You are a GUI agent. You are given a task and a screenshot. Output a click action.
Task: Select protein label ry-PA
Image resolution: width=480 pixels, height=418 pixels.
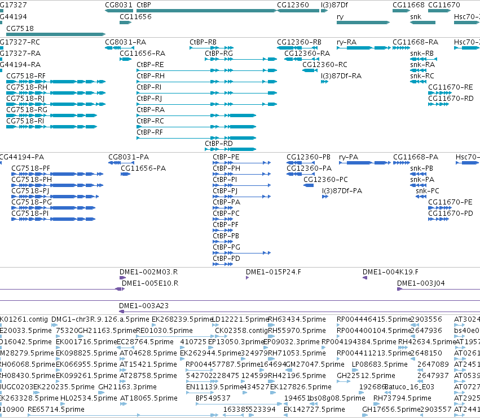pyautogui.click(x=349, y=157)
